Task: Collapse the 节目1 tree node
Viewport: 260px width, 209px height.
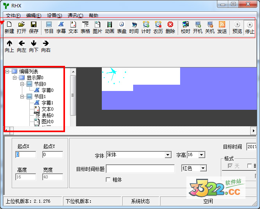Action: (x=22, y=96)
